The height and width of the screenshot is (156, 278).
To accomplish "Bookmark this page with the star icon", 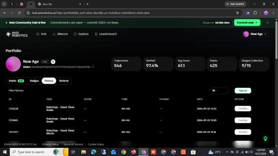I will [237, 13].
